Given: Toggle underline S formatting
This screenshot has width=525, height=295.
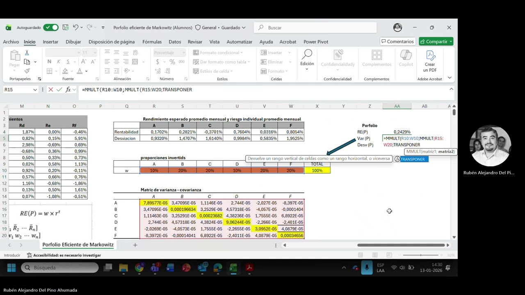Looking at the screenshot, I should 68,62.
